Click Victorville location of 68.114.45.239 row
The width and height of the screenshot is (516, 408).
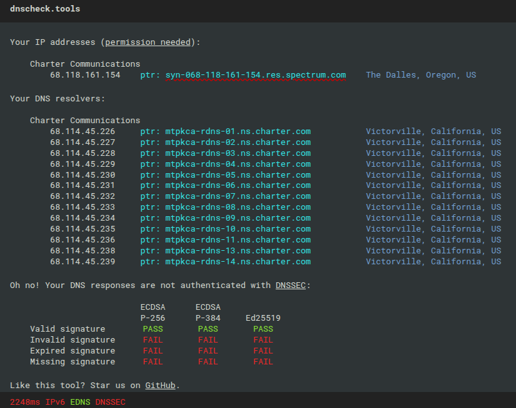click(433, 262)
